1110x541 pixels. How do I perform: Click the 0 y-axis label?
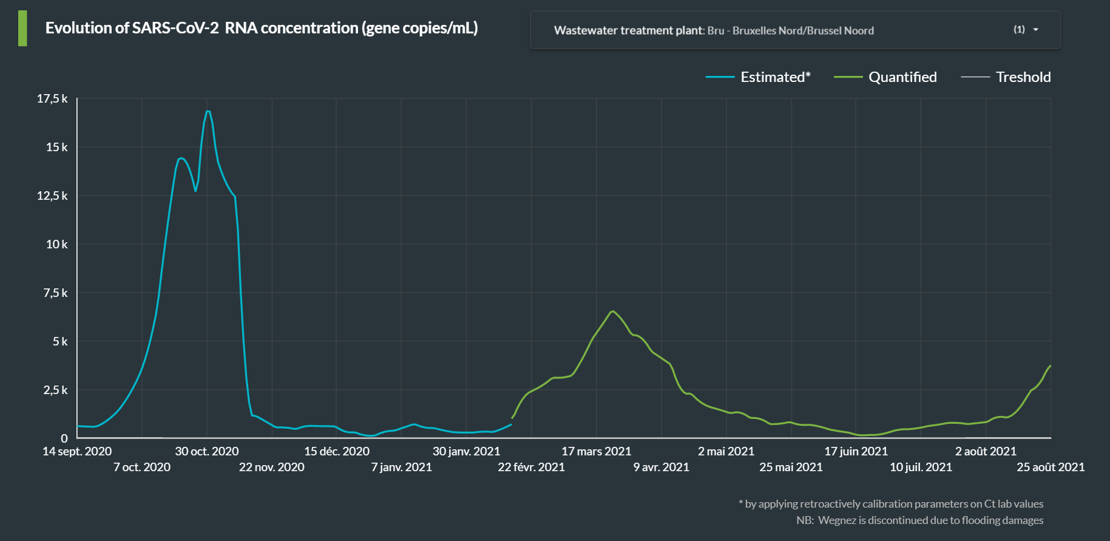pyautogui.click(x=64, y=438)
